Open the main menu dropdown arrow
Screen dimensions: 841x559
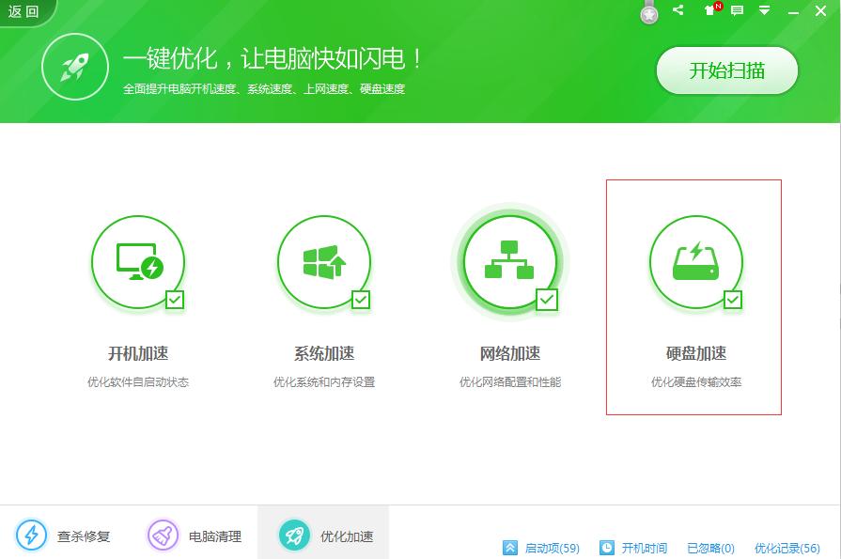[764, 10]
